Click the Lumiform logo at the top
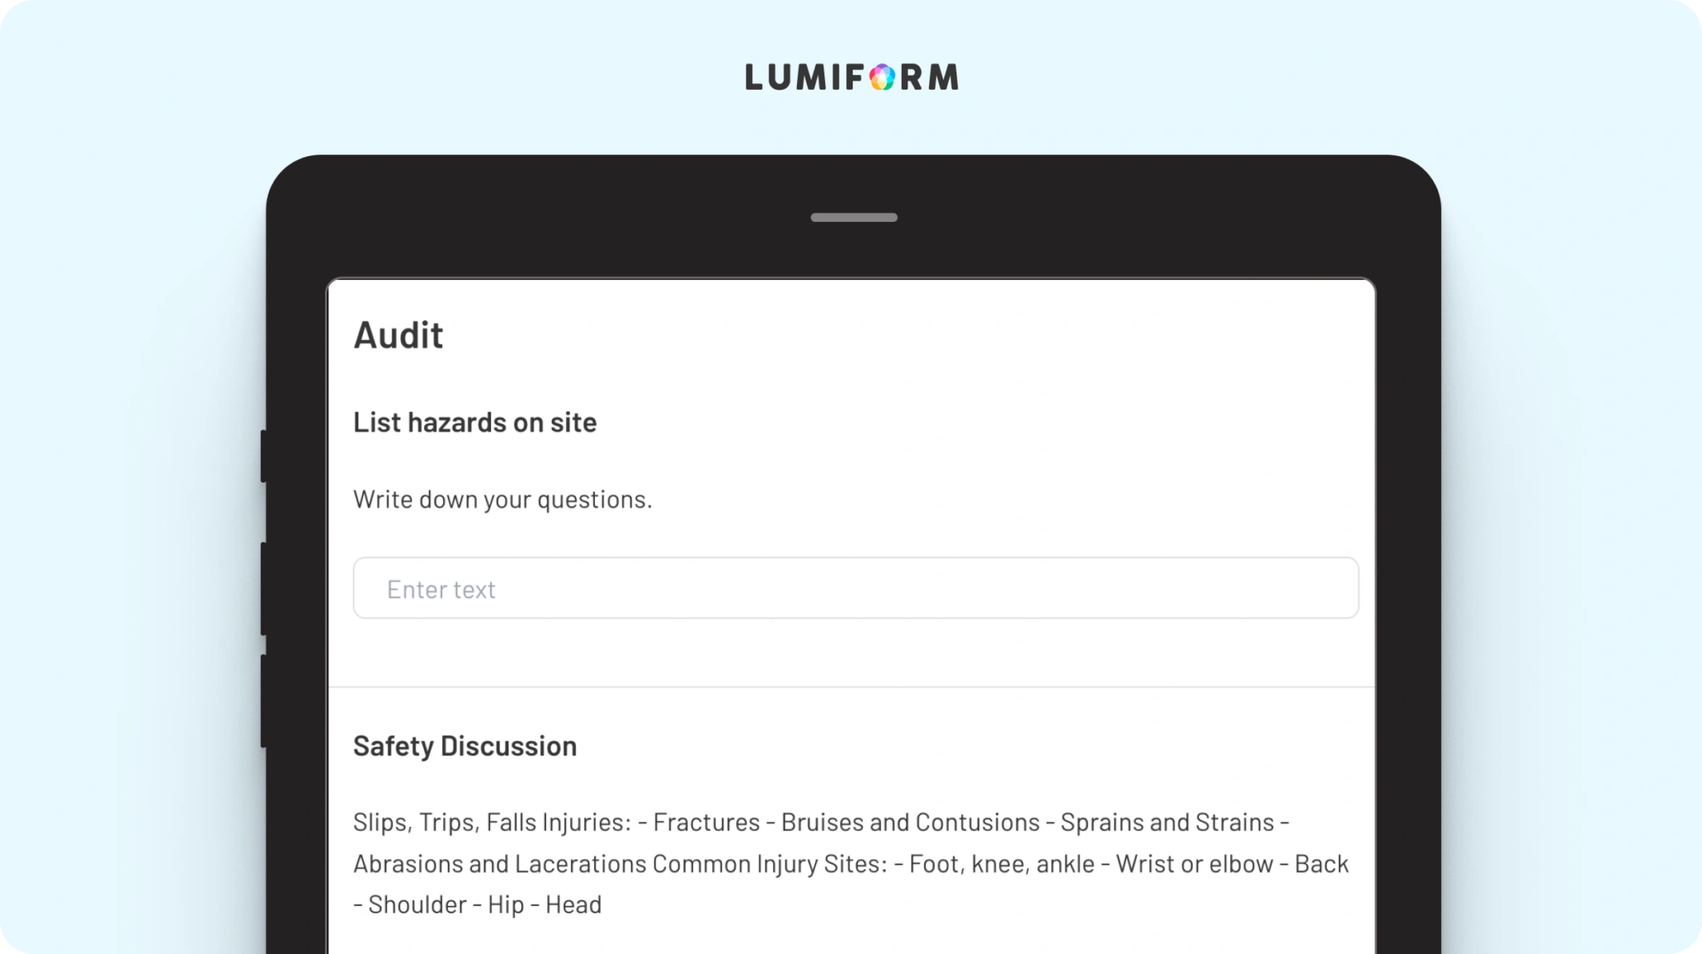 852,76
